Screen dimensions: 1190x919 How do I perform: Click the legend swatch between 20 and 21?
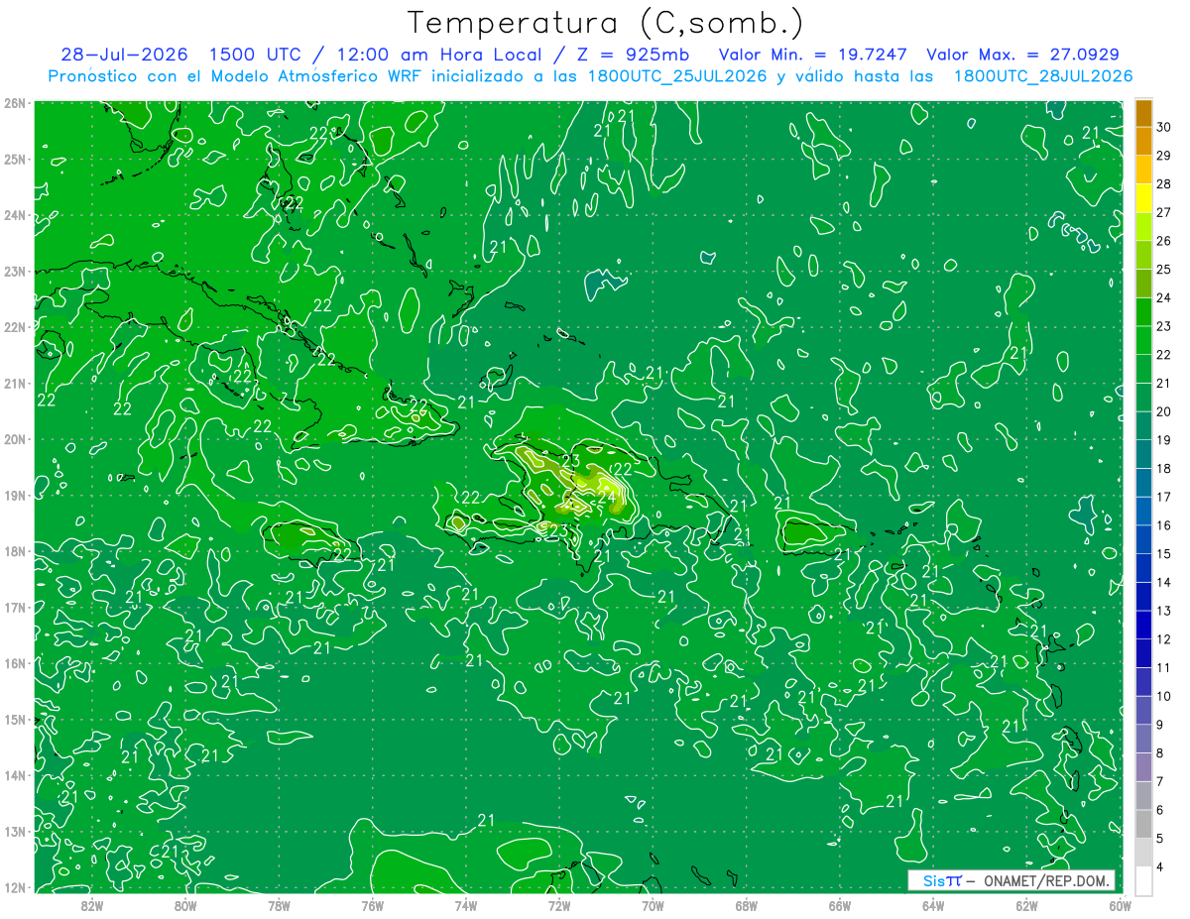pyautogui.click(x=1143, y=397)
